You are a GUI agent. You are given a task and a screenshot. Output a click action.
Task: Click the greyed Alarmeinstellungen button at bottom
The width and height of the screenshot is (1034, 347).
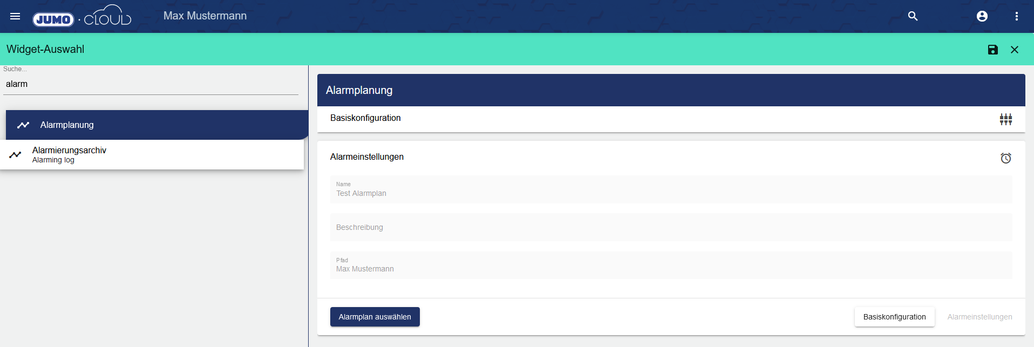pos(979,317)
